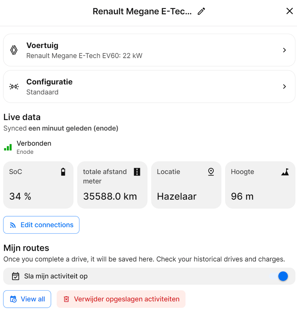This screenshot has height=310, width=297.
Task: Expand the Configuratie chevron arrow
Action: (285, 86)
